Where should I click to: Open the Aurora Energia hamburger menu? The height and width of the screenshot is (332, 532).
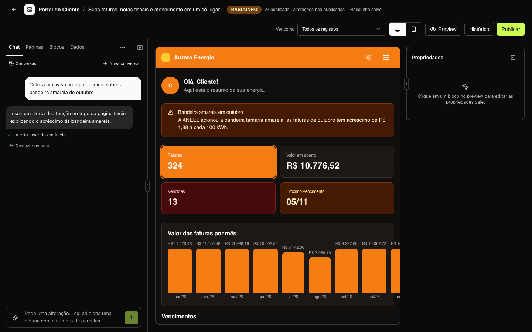pos(386,58)
